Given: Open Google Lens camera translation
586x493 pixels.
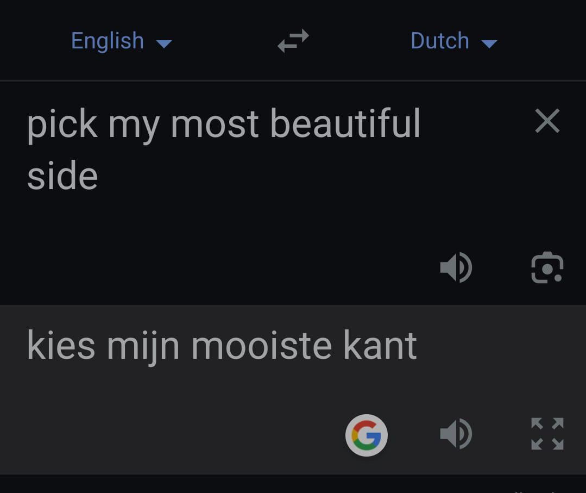Looking at the screenshot, I should (547, 268).
